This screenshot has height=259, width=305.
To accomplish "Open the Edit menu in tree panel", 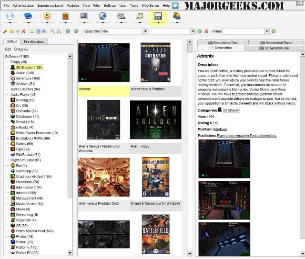I will [8, 49].
